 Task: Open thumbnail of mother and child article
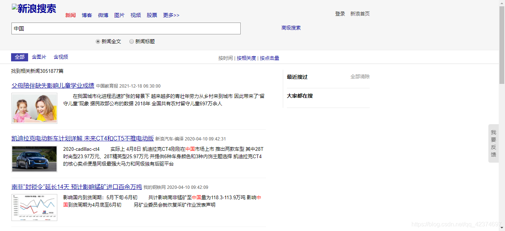34,108
